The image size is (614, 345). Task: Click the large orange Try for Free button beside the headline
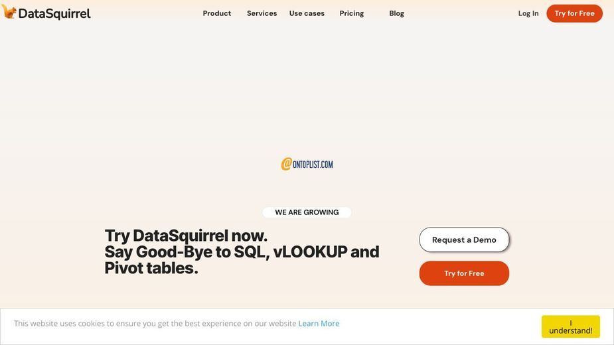click(464, 273)
